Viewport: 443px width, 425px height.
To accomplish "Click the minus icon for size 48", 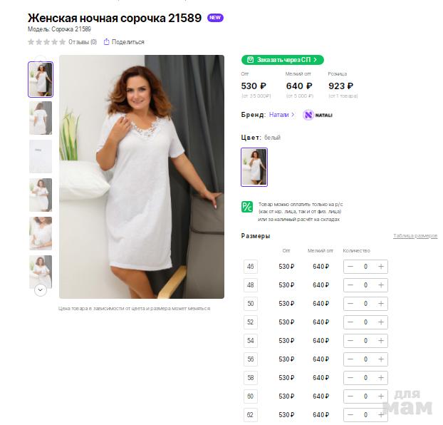I will point(350,285).
